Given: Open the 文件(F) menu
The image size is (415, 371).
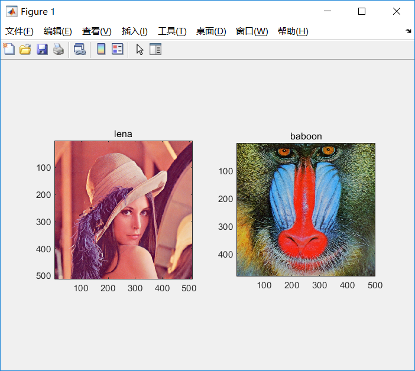Looking at the screenshot, I should [20, 31].
